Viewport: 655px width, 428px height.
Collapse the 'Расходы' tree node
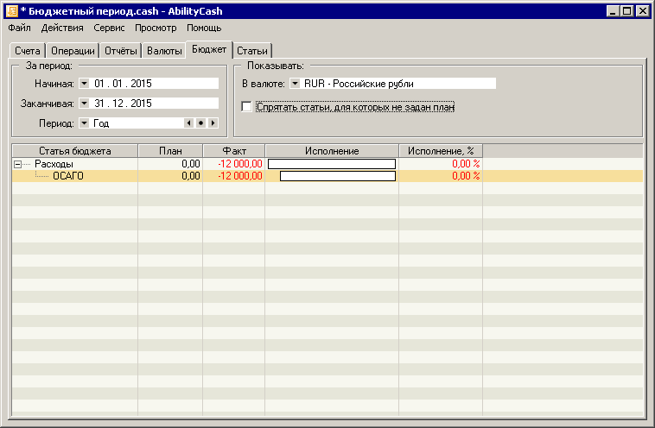click(x=18, y=164)
